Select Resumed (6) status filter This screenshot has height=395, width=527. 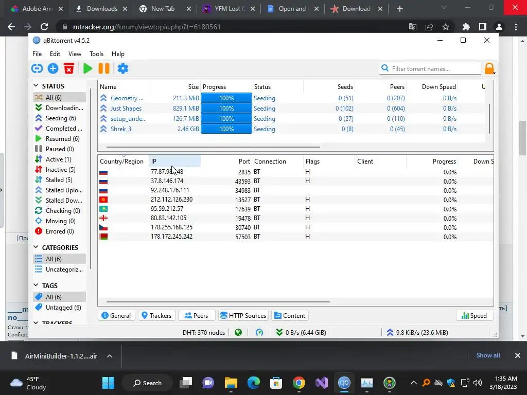click(59, 139)
